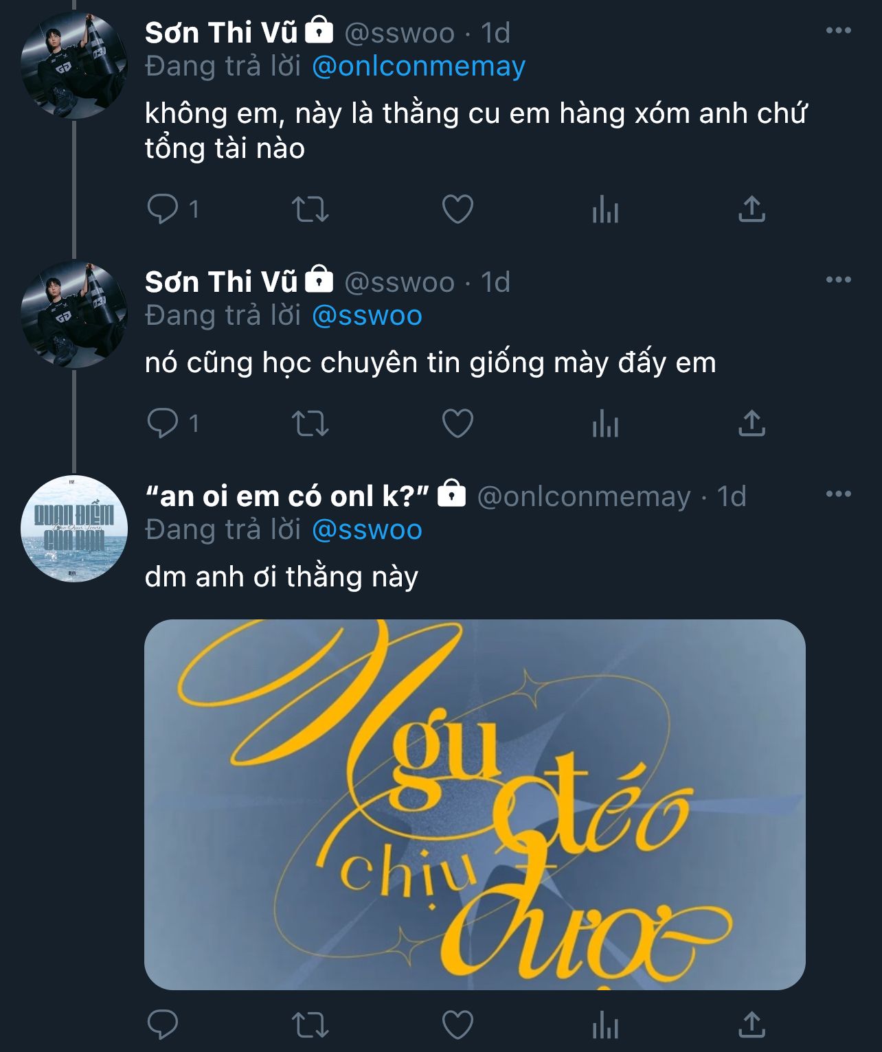The image size is (882, 1052).
Task: Reply to "nó cũng học chuyên tin" tweet
Action: click(163, 423)
